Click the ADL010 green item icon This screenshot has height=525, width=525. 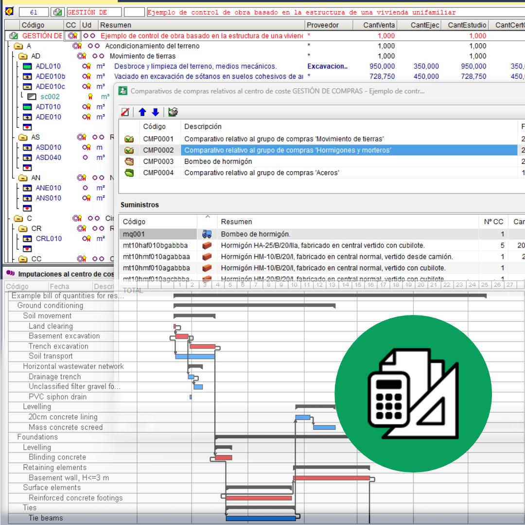[x=27, y=67]
